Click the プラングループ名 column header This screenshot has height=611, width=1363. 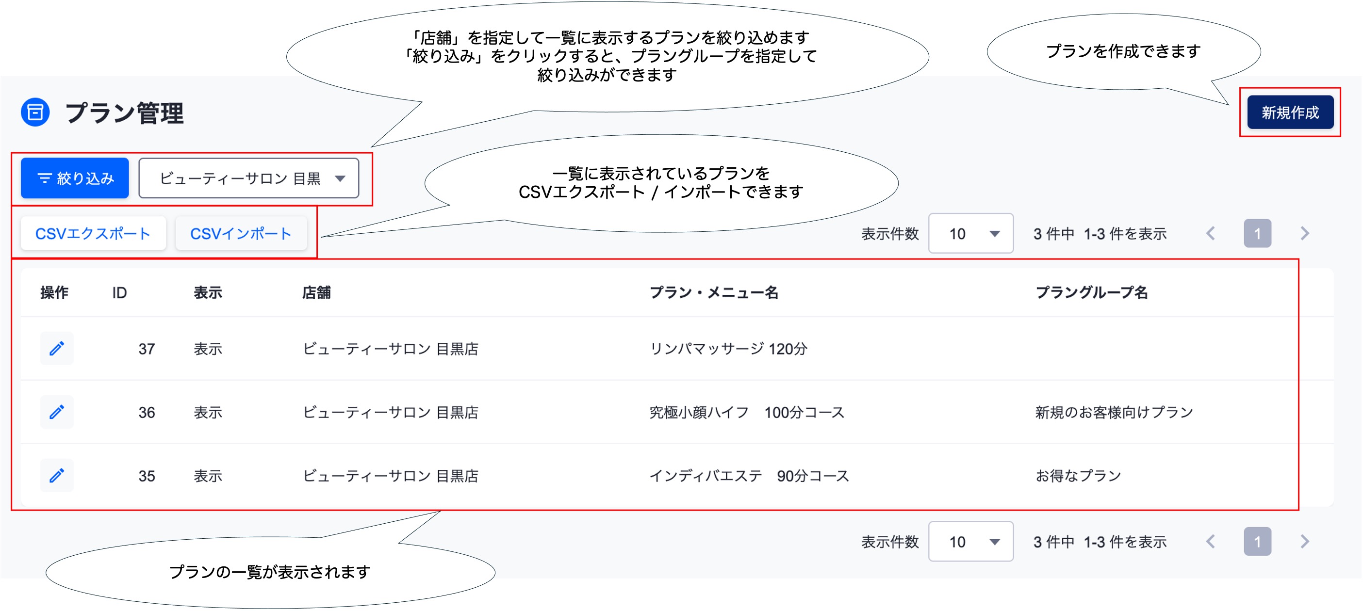(x=1091, y=292)
